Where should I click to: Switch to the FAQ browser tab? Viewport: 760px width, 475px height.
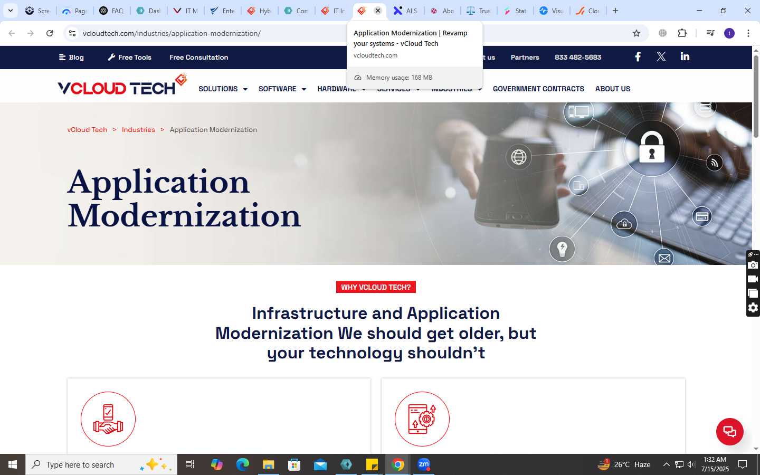pos(112,11)
